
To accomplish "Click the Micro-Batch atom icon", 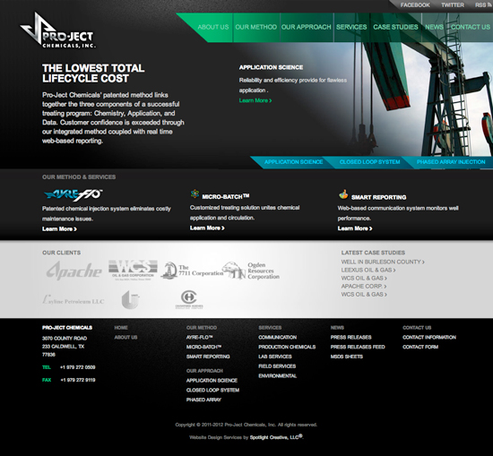I will click(195, 194).
